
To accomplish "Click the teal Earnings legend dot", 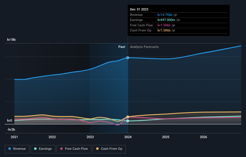I will click(x=35, y=149).
